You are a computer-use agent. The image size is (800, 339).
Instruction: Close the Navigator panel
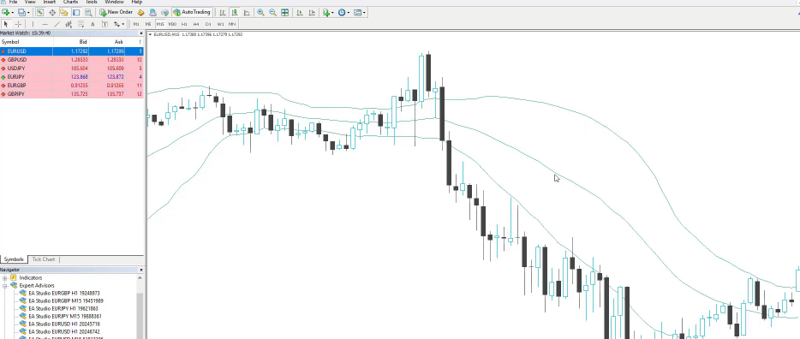[x=141, y=270]
